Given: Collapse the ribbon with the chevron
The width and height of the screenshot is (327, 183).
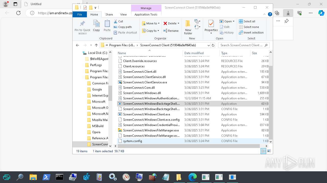Looking at the screenshot, I should (265, 14).
